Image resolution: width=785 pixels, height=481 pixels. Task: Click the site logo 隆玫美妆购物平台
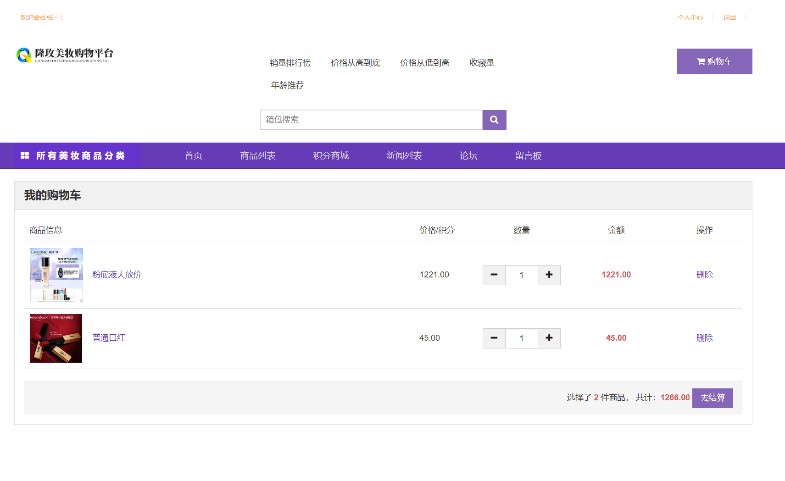click(x=65, y=55)
